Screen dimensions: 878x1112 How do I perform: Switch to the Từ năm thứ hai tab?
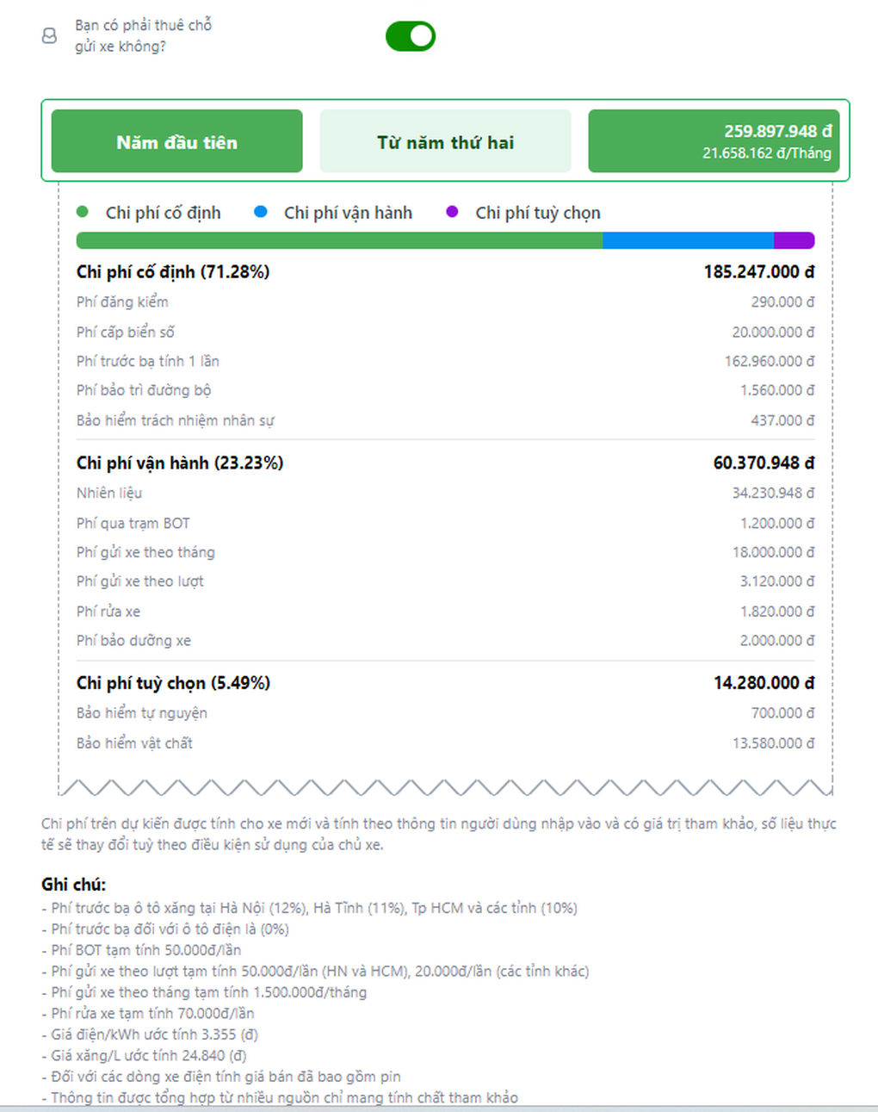[445, 142]
